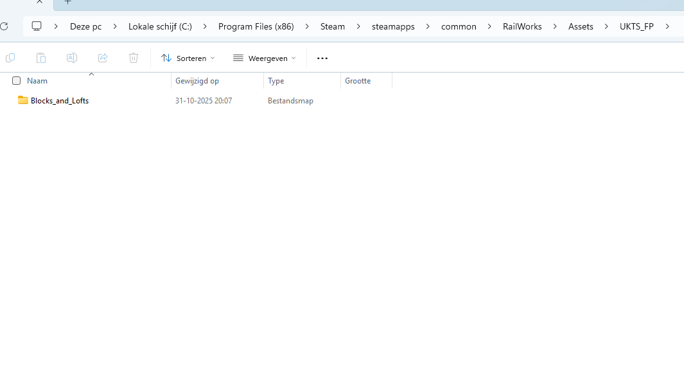Screen dimensions: 684x386
Task: Expand the chevron after UKTS_FP in the path
Action: coord(668,26)
